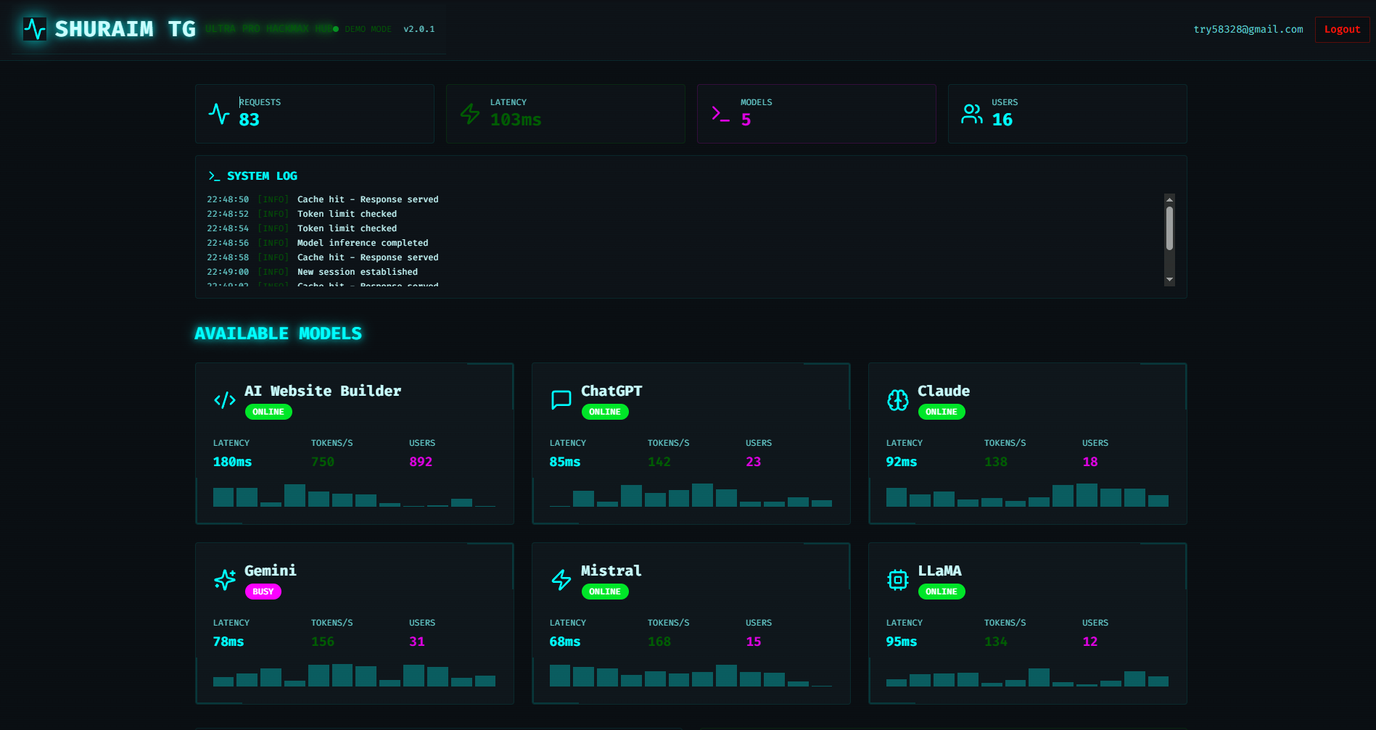Click the chip icon on the LLaMA card
1376x730 pixels.
point(897,579)
